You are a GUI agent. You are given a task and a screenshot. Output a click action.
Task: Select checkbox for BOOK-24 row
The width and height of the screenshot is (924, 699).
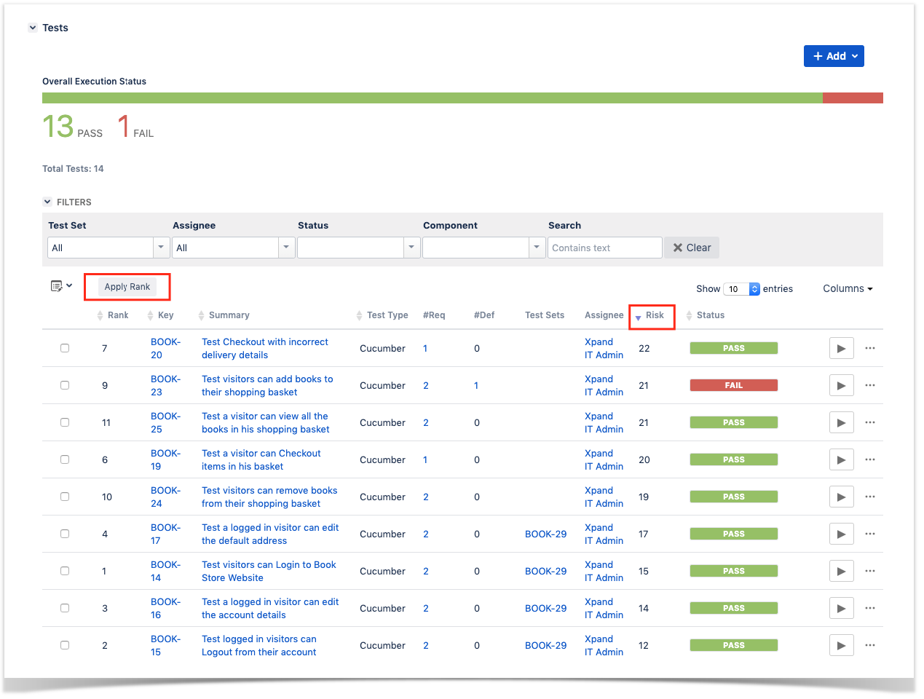pos(65,497)
